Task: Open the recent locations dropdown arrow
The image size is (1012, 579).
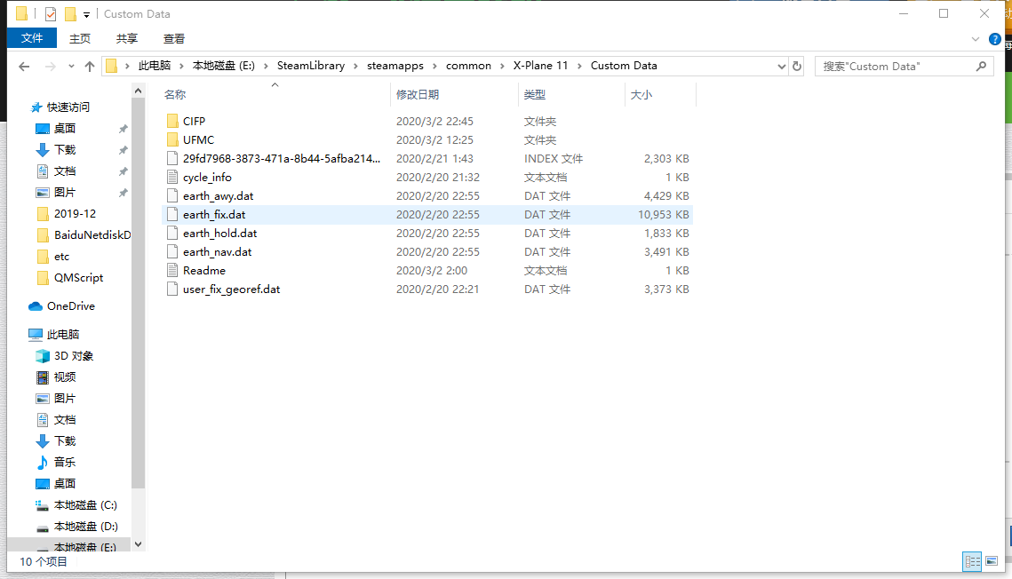Action: pos(71,67)
